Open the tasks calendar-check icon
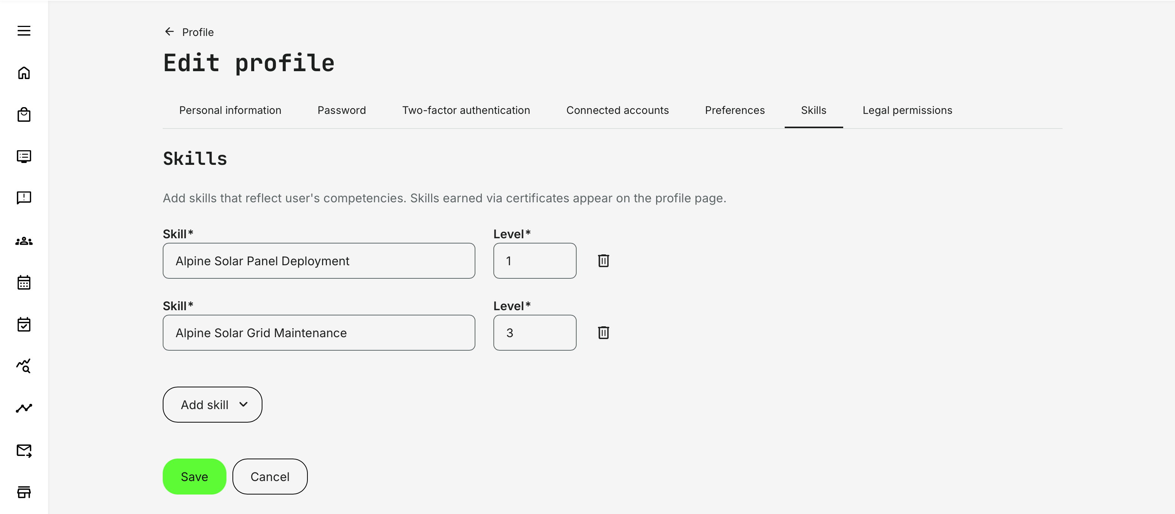The image size is (1175, 514). (x=23, y=324)
